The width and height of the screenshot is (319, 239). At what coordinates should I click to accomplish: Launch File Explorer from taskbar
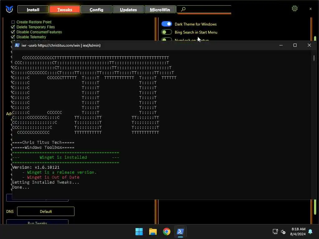click(x=153, y=232)
